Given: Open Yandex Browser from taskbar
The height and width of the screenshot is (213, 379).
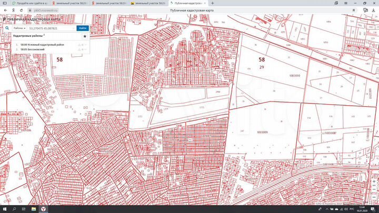Looking at the screenshot, I should [x=44, y=209].
